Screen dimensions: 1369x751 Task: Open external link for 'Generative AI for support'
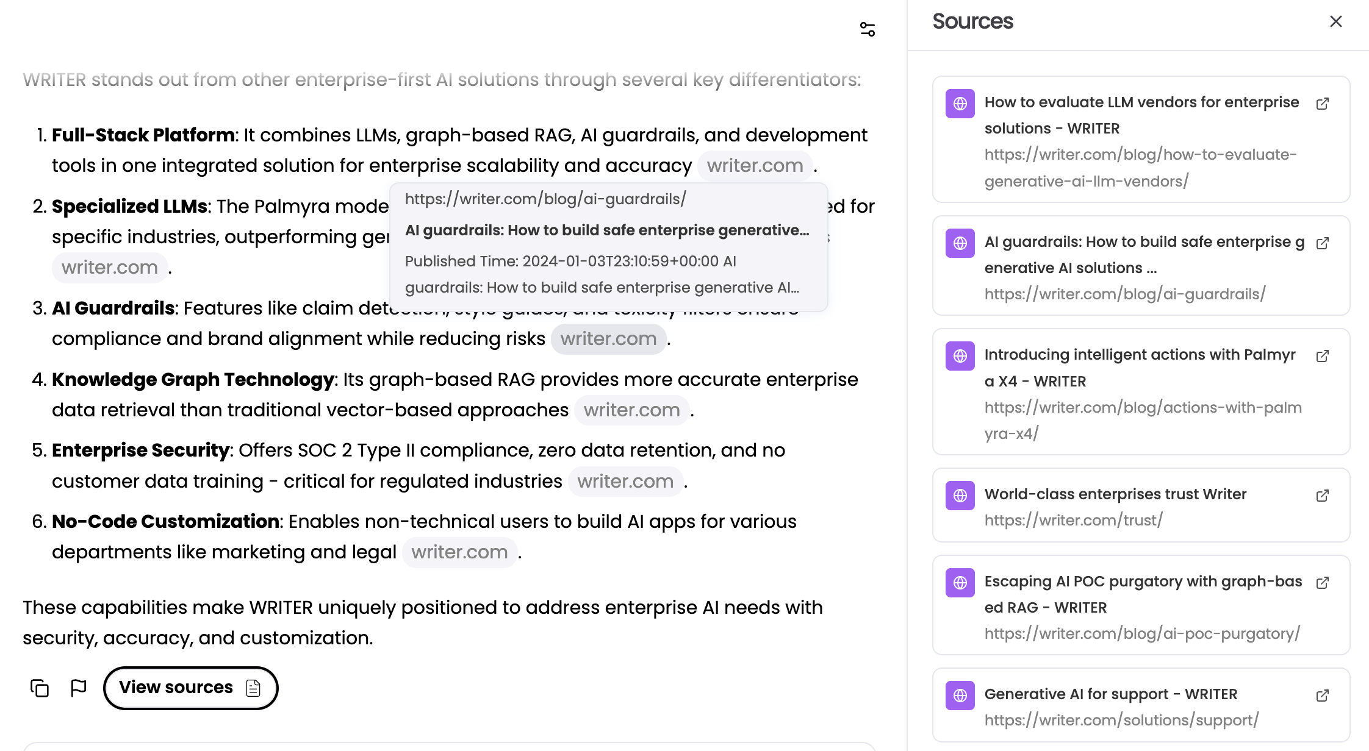tap(1322, 696)
